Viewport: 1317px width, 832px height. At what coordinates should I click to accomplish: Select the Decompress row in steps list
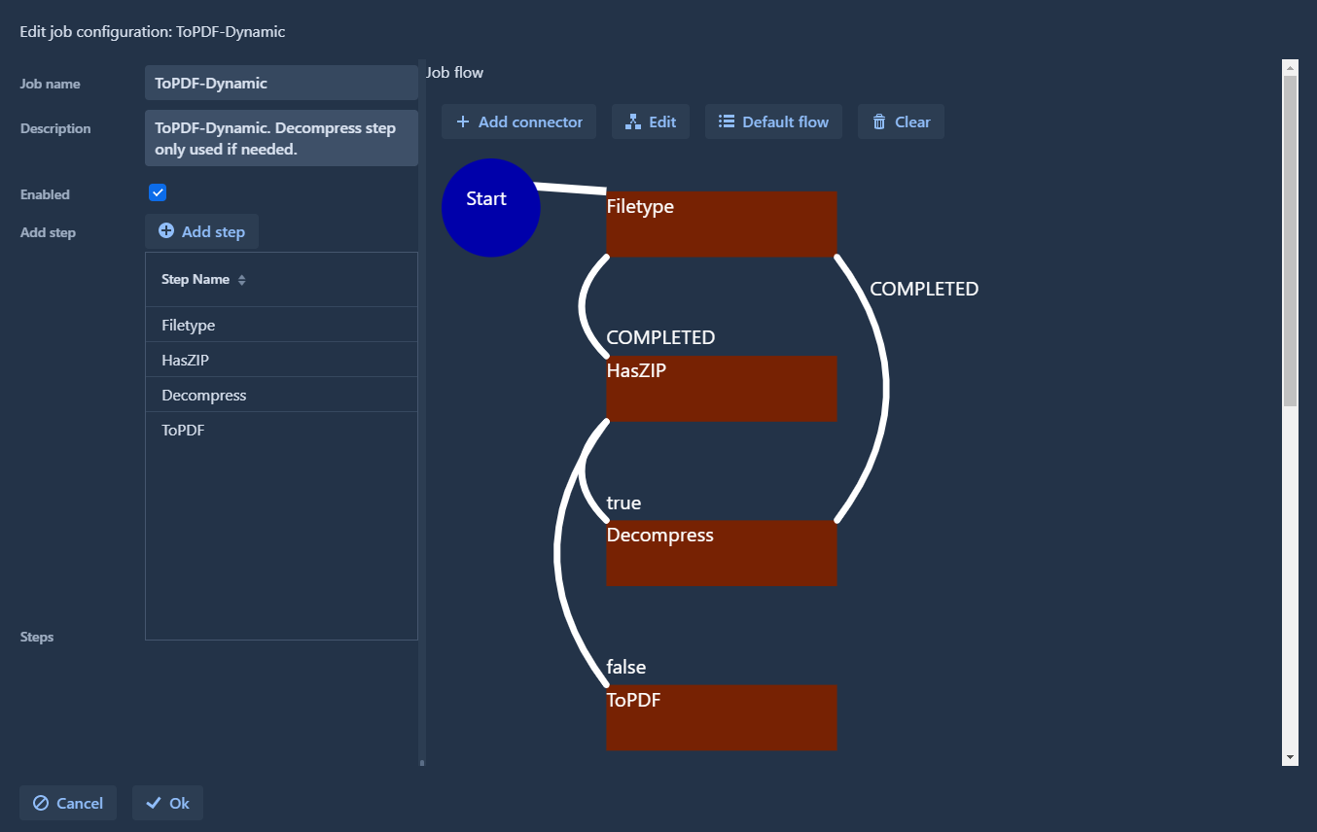(x=281, y=395)
